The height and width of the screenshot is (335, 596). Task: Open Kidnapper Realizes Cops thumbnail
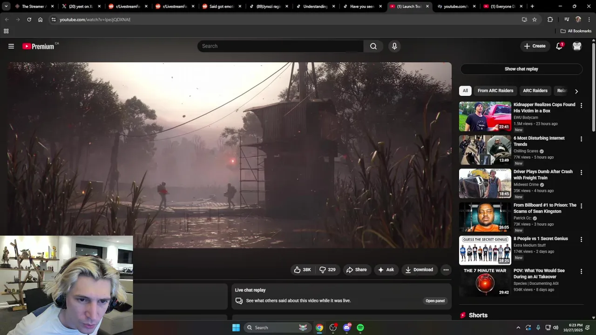485,117
